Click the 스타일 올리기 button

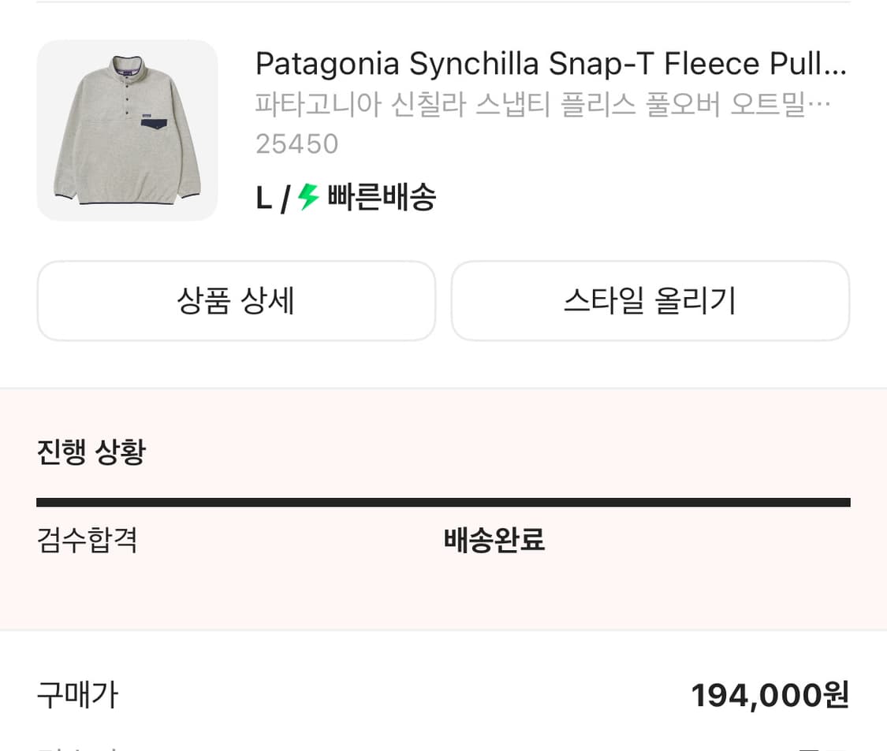pyautogui.click(x=650, y=300)
